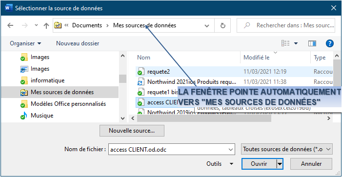342x177 pixels.
Task: Select Documents in the breadcrumb path
Action: [87, 25]
